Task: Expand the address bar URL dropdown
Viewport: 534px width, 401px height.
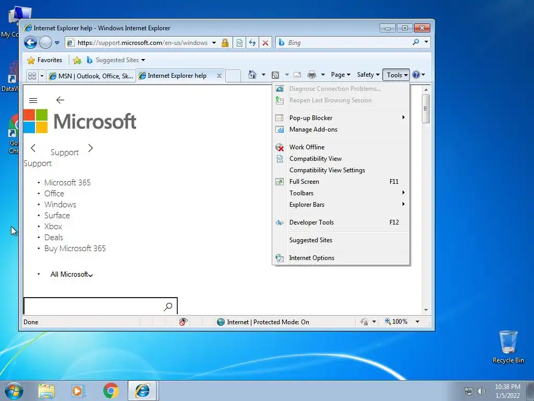Action: click(214, 43)
